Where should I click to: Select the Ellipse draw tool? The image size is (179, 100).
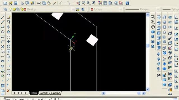click(3, 61)
